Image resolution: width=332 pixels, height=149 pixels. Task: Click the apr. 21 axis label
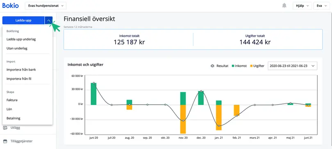coord(273,138)
